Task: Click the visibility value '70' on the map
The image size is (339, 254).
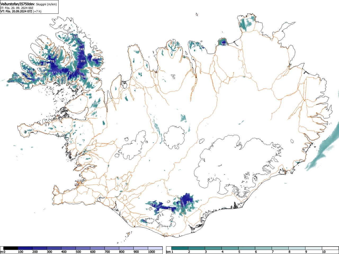Action: click(x=52, y=61)
